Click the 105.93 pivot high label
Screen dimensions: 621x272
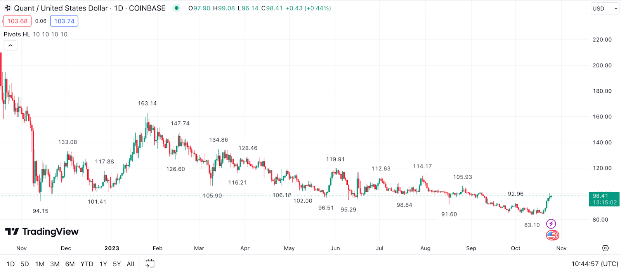pyautogui.click(x=463, y=177)
